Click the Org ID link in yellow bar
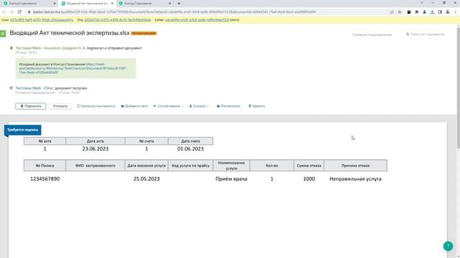This screenshot has width=460, height=258. (x=117, y=20)
